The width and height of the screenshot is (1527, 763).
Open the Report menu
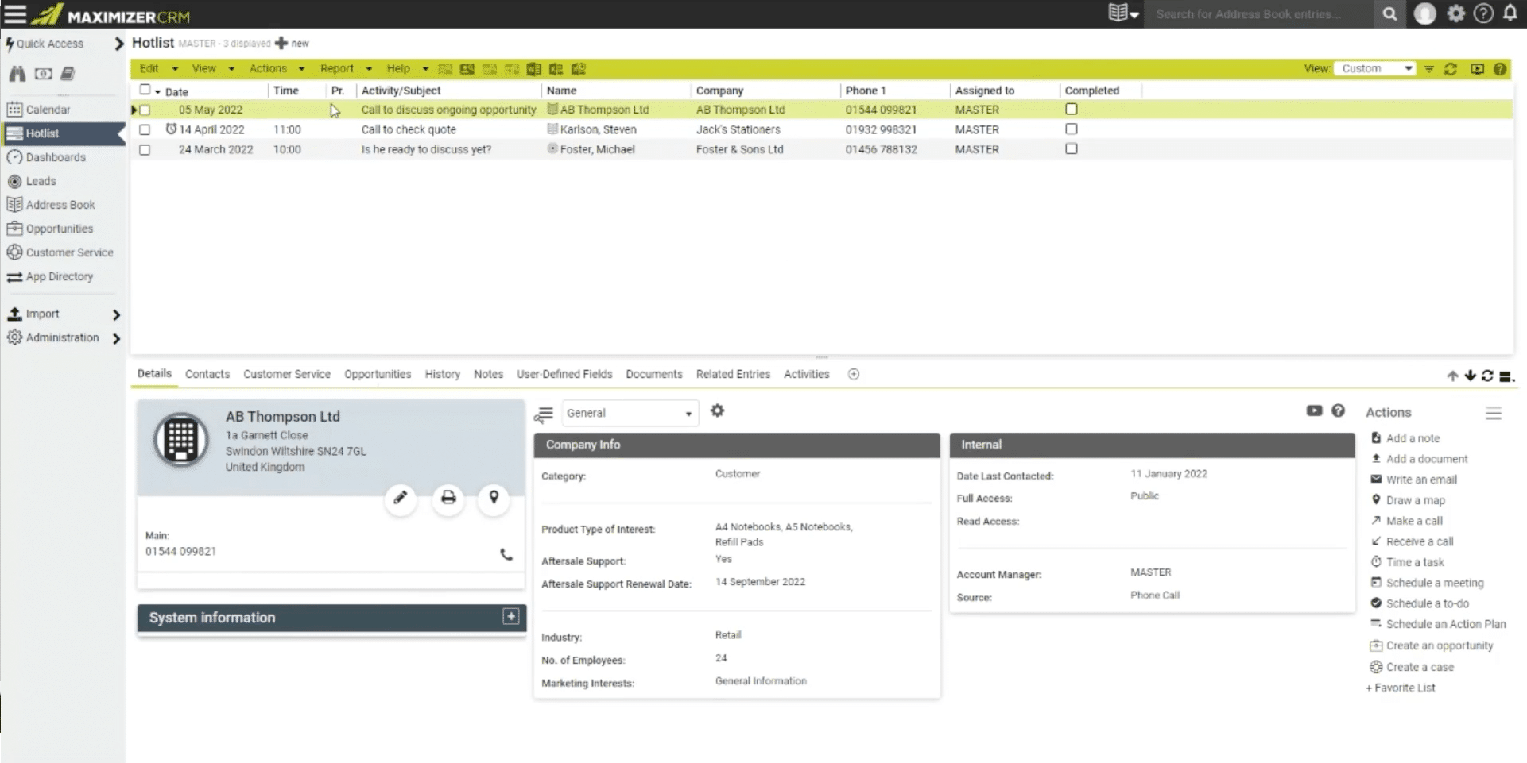(x=346, y=69)
